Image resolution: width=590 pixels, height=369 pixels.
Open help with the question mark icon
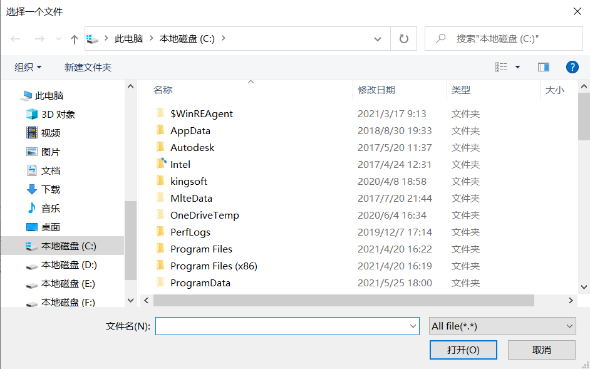572,68
